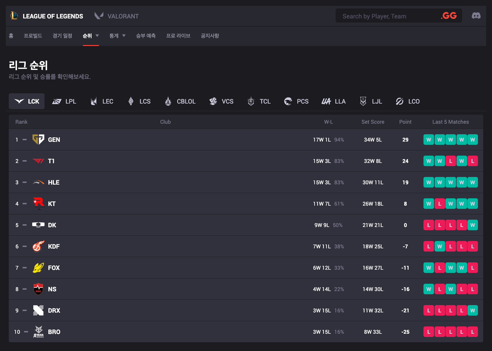This screenshot has height=351, width=492.
Task: Click the FOX team name
Action: click(x=54, y=268)
